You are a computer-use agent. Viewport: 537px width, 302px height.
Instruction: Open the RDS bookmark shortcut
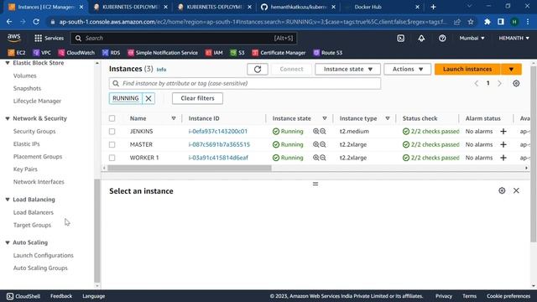point(111,53)
